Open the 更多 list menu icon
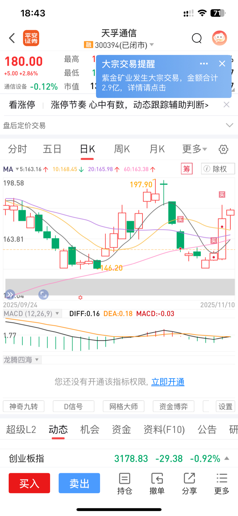 point(222,483)
